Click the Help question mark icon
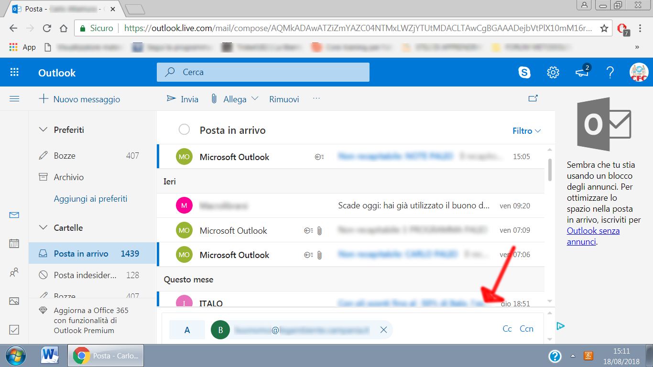The height and width of the screenshot is (367, 653). pos(610,73)
